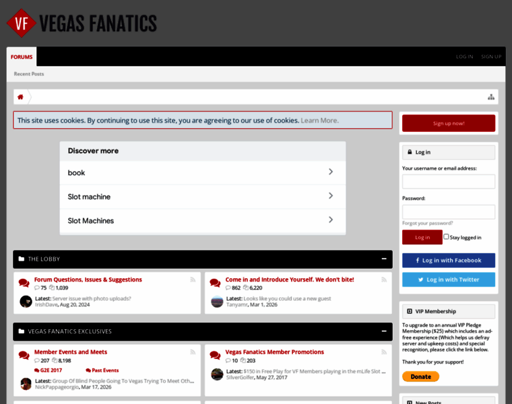Click username IrishDave
Image resolution: width=512 pixels, height=404 pixels.
(46, 305)
